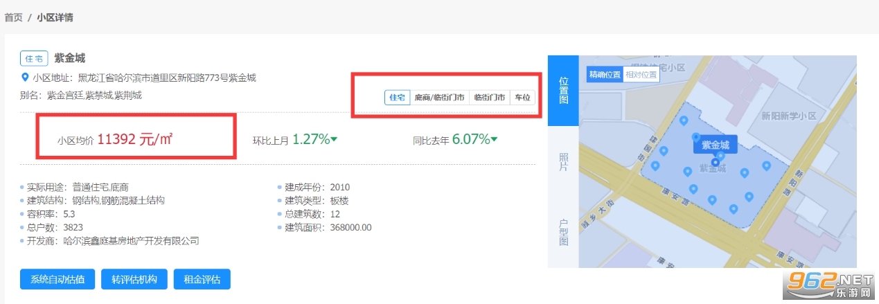Select the rightmost blue marker on the map
Screen dimensions: 879x304
click(x=766, y=166)
